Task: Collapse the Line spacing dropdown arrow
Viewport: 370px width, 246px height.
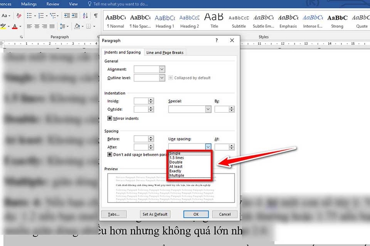Action: coord(208,147)
